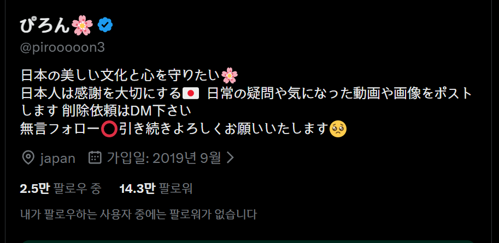Click the 내가 팔로우하는 사용자 중에는 팔로워가 없습니다 note
Viewport: 499px width, 243px height.
pyautogui.click(x=138, y=215)
